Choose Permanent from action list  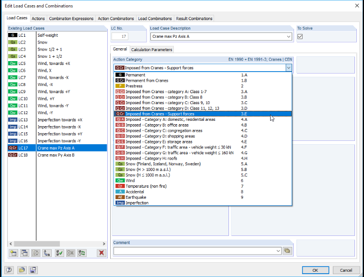(x=203, y=75)
